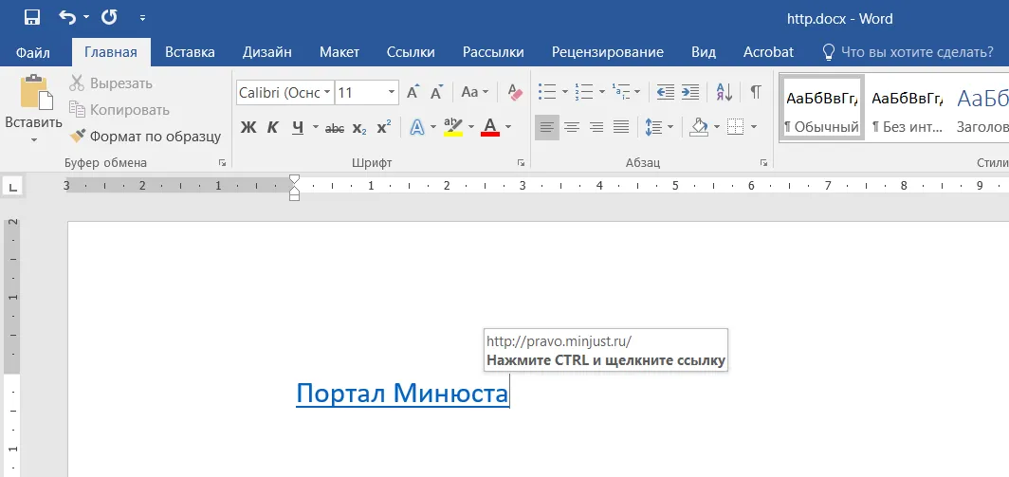This screenshot has height=477, width=1009.
Task: Align text to the right
Action: [x=596, y=127]
